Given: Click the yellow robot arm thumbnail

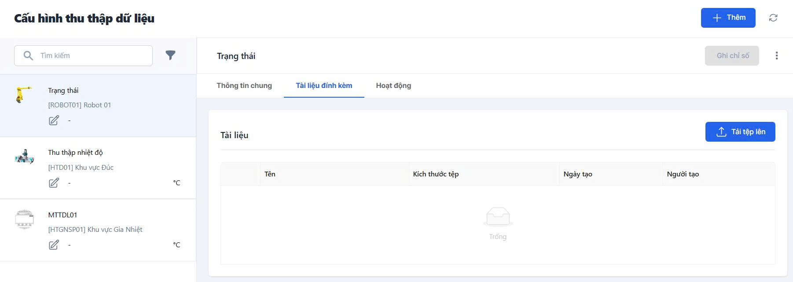Looking at the screenshot, I should pos(24,94).
